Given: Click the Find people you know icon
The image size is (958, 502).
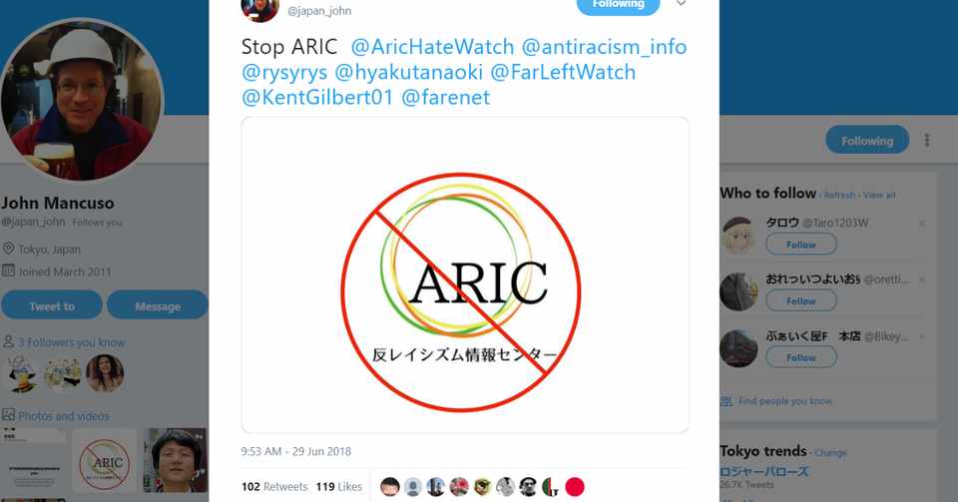Looking at the screenshot, I should point(725,401).
